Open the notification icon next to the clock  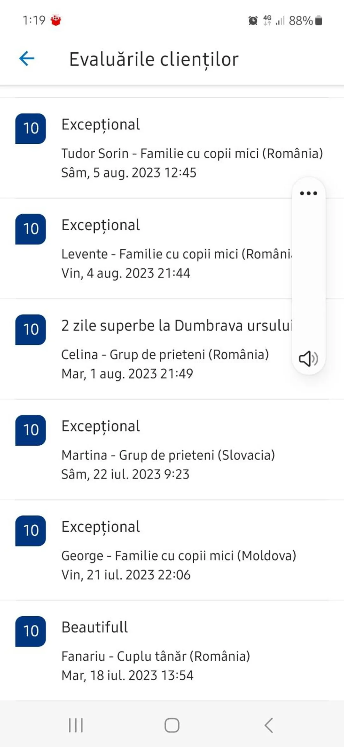pos(56,20)
